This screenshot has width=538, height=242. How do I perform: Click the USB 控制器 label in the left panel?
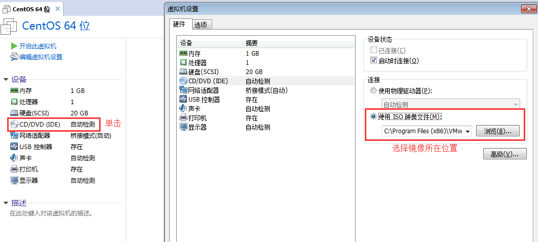[36, 147]
